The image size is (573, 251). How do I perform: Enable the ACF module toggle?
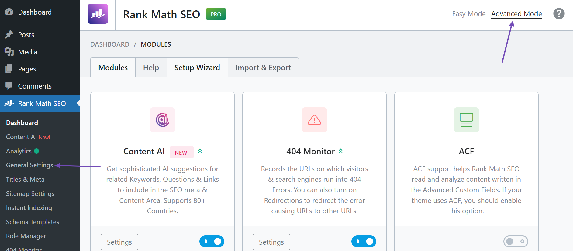(516, 242)
